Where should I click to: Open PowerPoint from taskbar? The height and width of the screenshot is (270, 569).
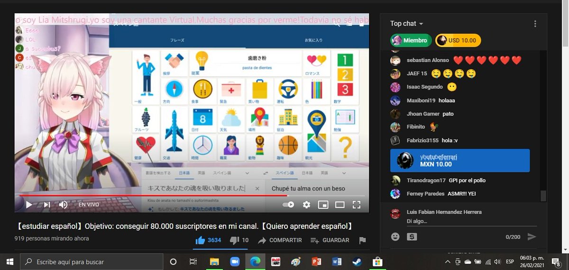tap(316, 261)
